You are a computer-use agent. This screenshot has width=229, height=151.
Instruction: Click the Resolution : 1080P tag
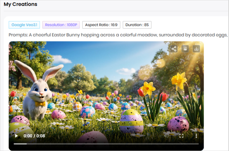tap(61, 25)
